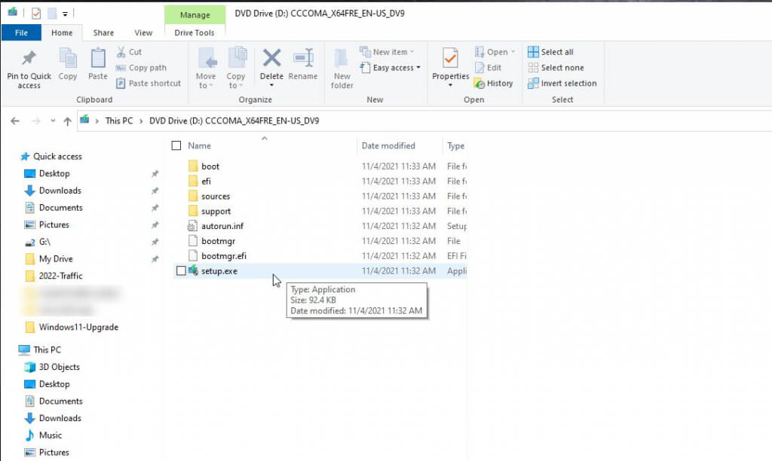The height and width of the screenshot is (461, 772).
Task: Select the bootmgr.efi file
Action: coord(224,256)
